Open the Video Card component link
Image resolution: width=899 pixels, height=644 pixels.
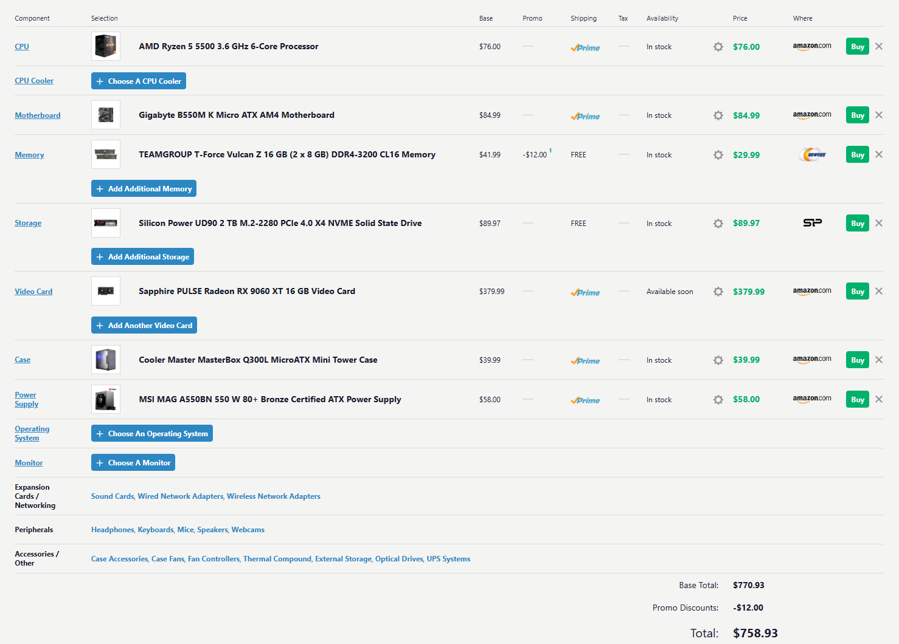[x=33, y=291]
